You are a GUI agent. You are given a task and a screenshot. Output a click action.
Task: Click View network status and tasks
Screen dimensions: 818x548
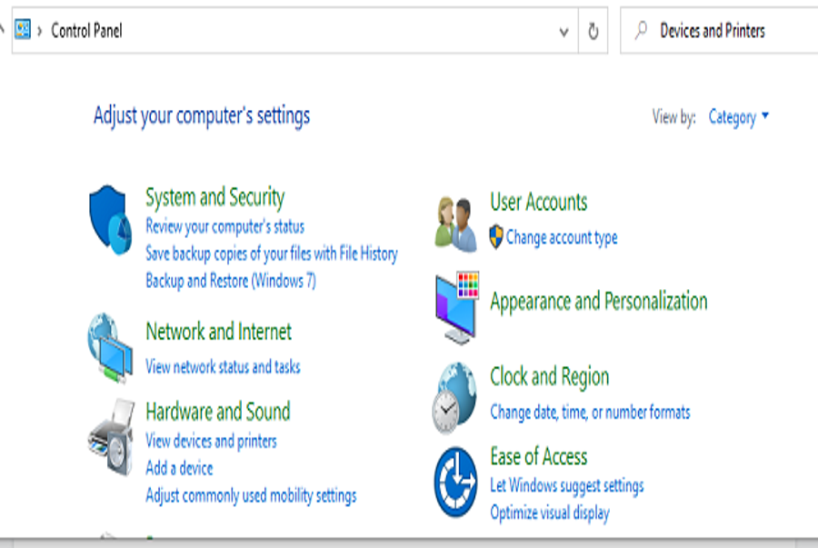pos(223,366)
